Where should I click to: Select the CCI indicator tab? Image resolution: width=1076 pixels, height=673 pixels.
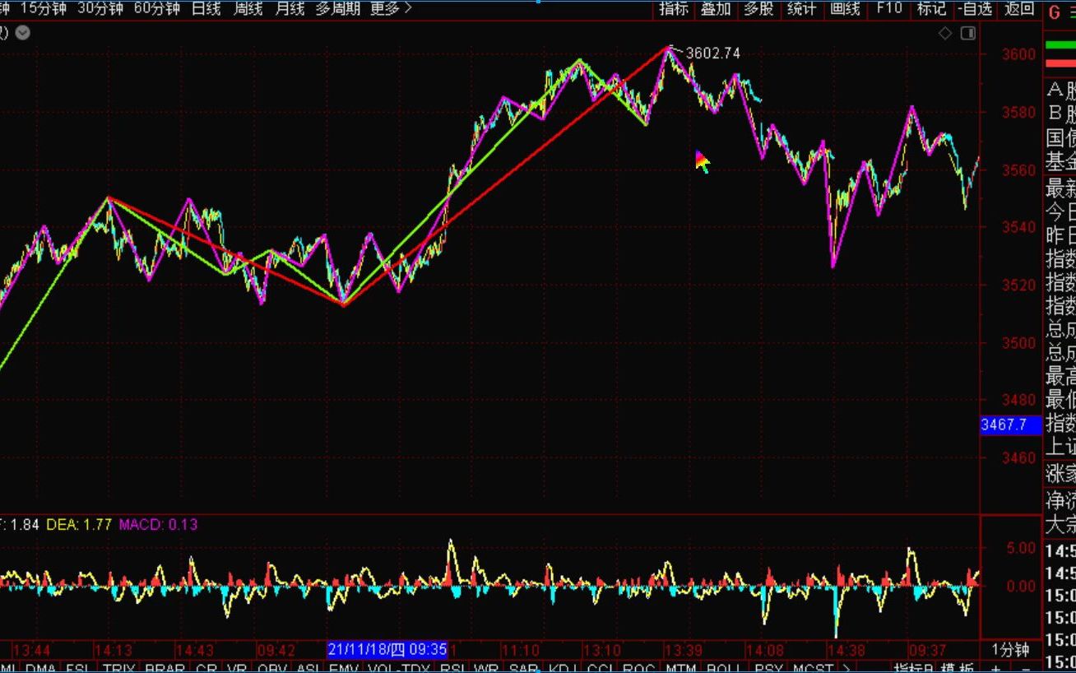600,669
